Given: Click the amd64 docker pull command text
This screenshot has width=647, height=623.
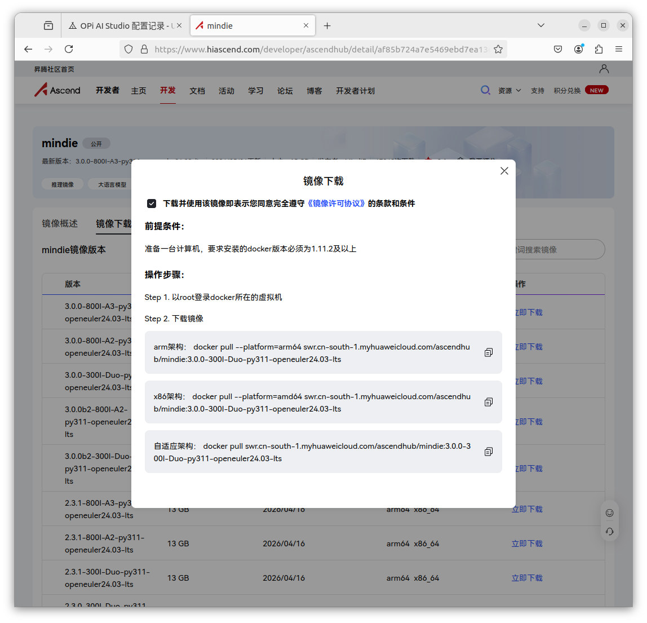Looking at the screenshot, I should coord(312,403).
